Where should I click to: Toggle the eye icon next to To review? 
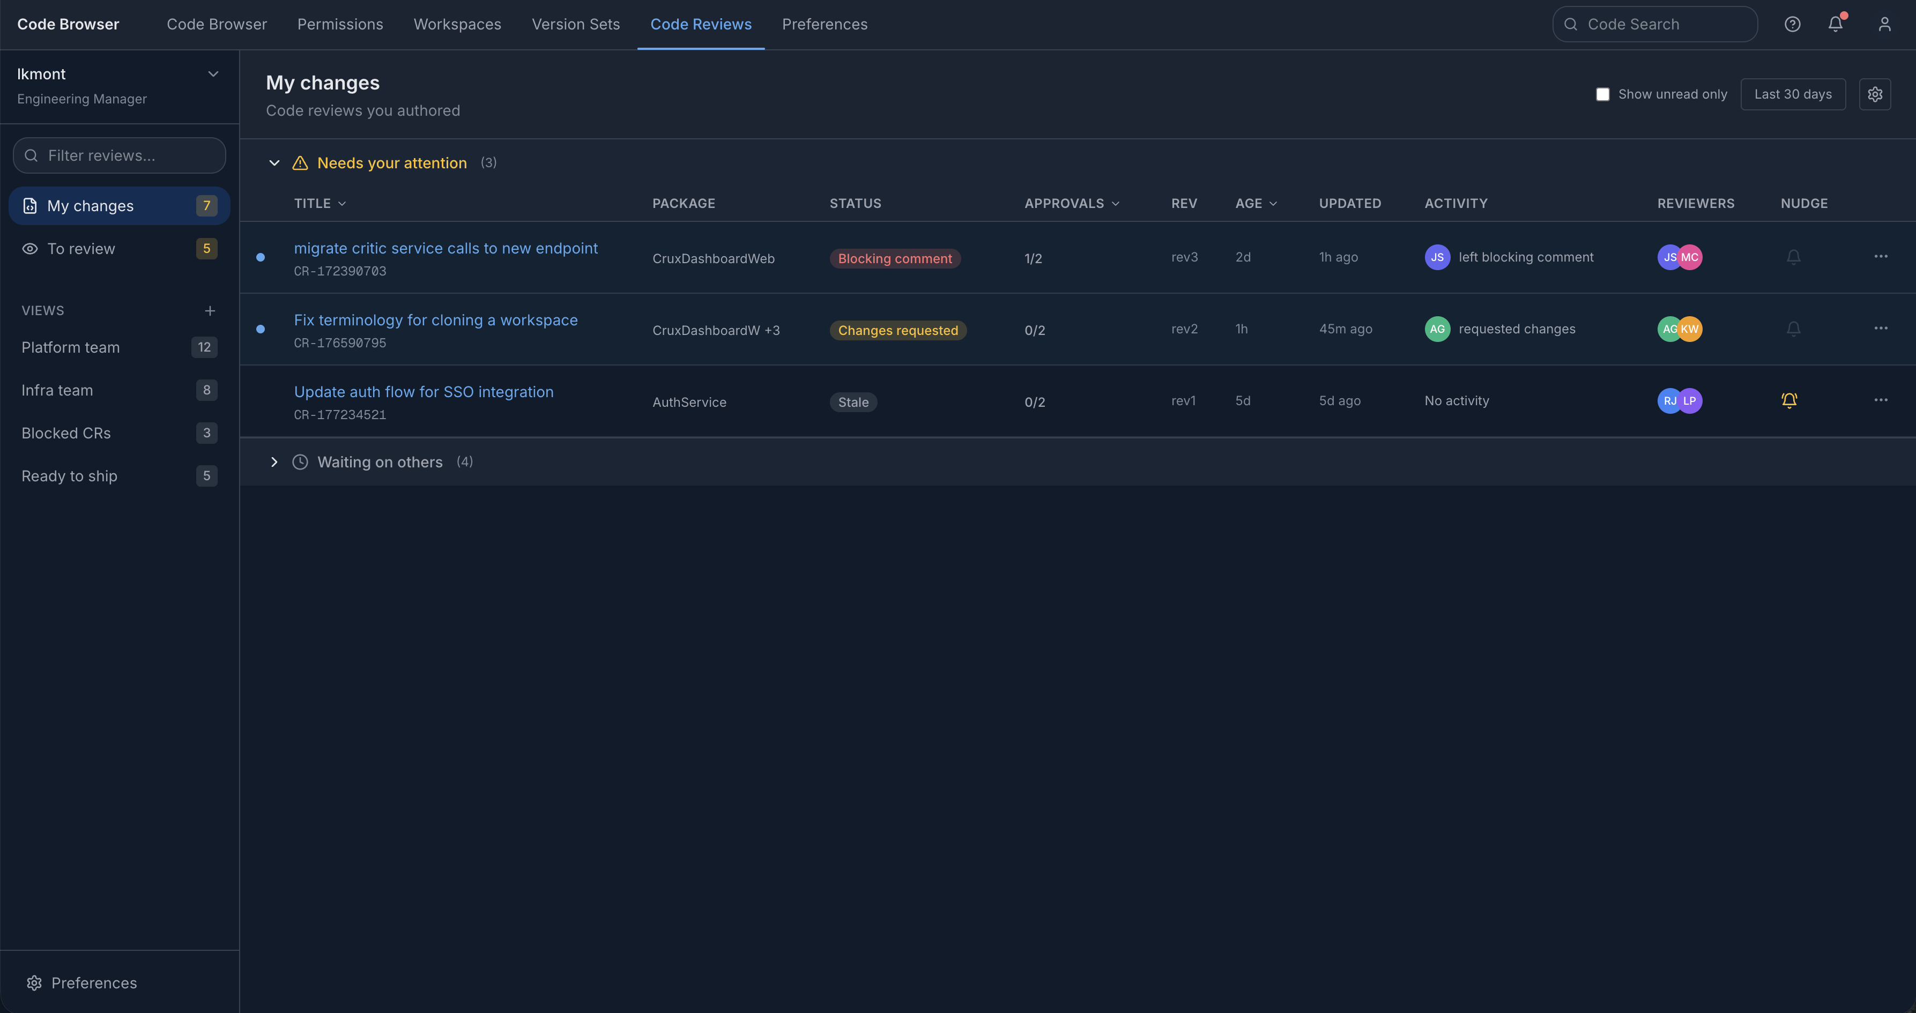(x=29, y=248)
